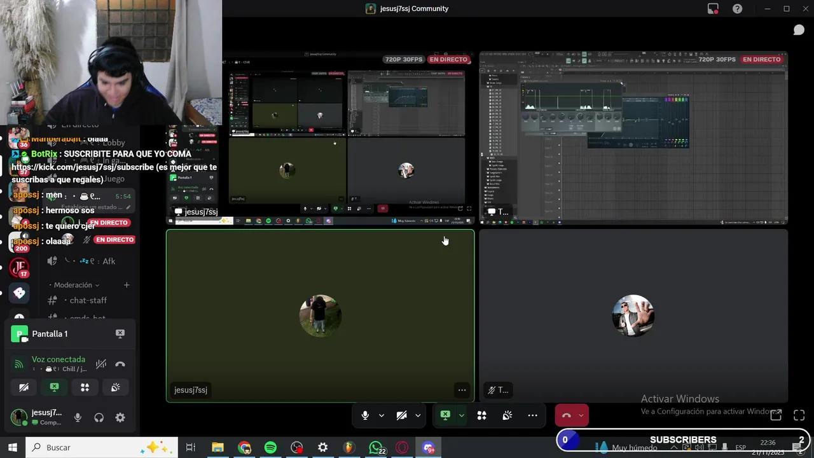Open the OBS icon on taskbar
This screenshot has width=814, height=458.
pyautogui.click(x=296, y=447)
